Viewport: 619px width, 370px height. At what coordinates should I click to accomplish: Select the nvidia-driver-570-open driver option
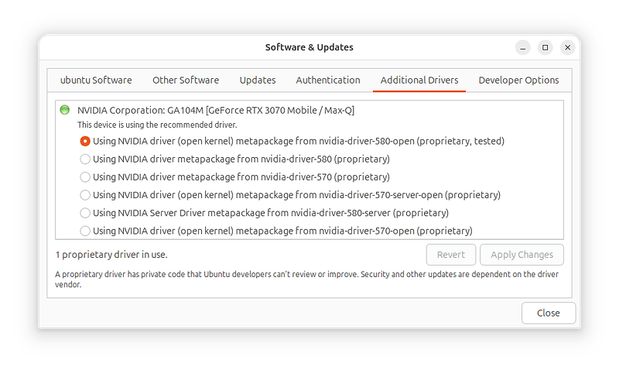[85, 231]
